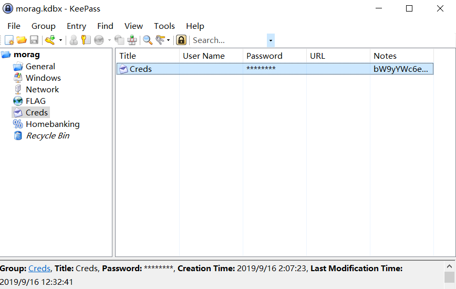Viewport: 456px width, 289px height.
Task: Open a database with the folder icon
Action: pyautogui.click(x=22, y=40)
